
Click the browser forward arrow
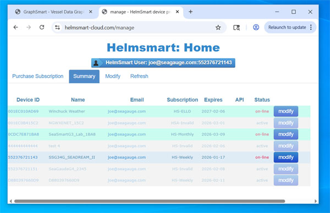(x=29, y=27)
